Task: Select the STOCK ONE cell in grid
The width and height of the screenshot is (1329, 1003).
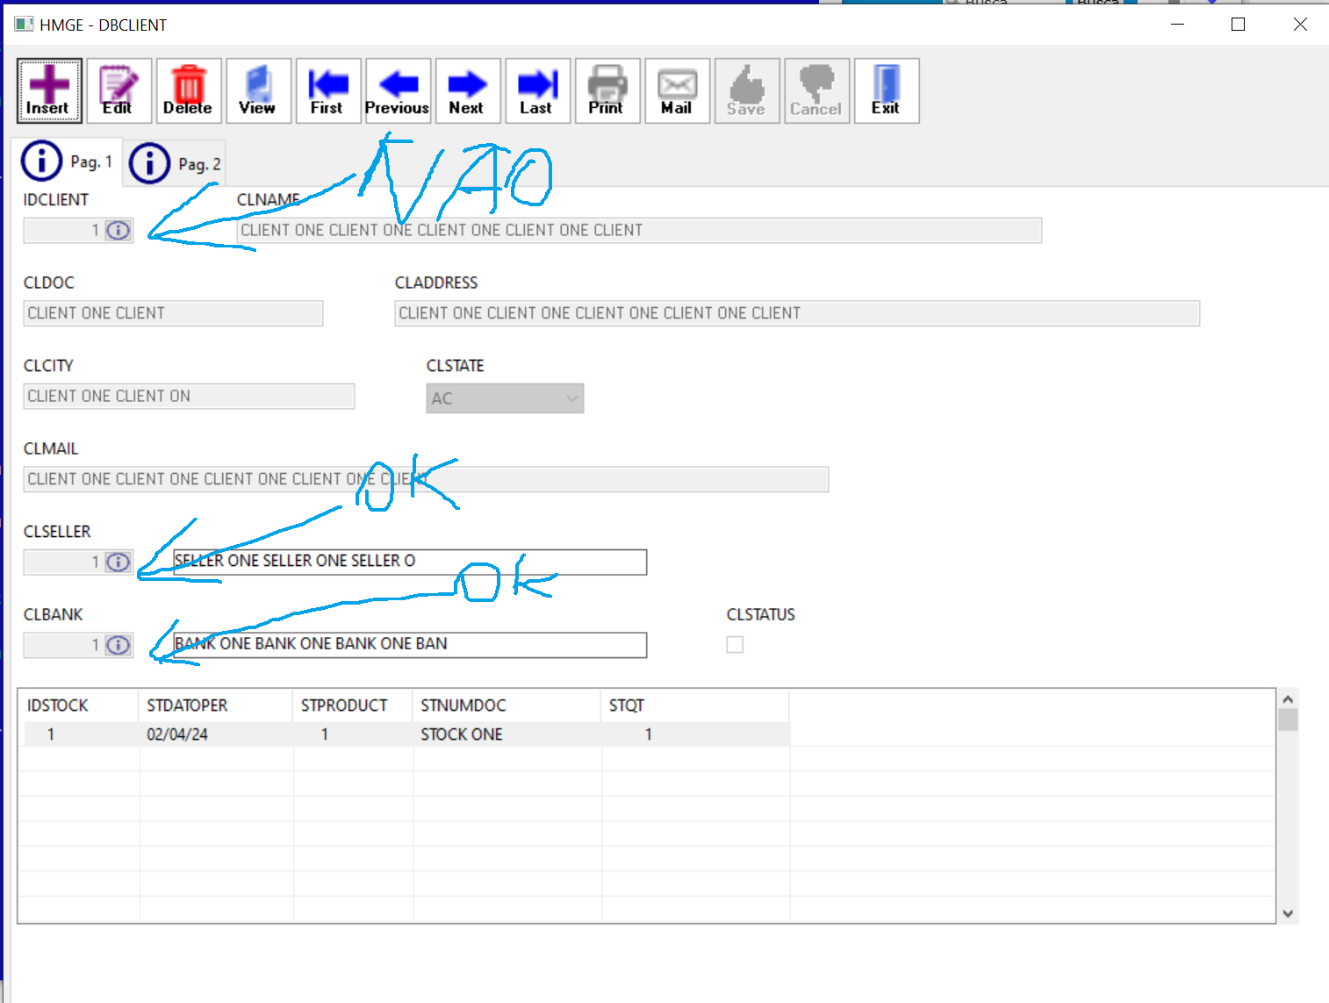Action: point(506,734)
